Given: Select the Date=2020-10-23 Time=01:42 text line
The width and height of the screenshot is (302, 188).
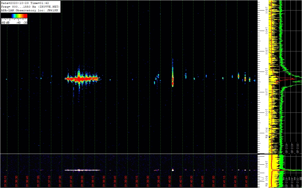Looking at the screenshot, I should tap(25, 3).
